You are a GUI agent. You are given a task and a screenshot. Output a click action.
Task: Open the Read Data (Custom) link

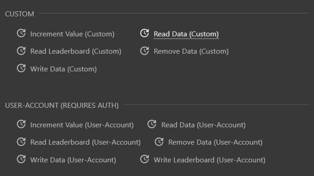(x=186, y=34)
